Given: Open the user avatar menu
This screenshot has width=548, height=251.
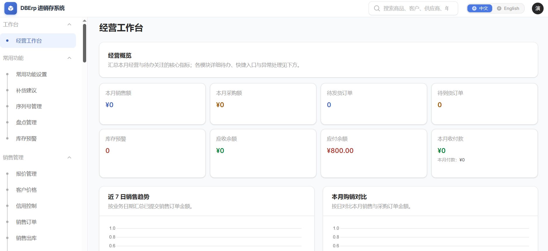Looking at the screenshot, I should coord(537,8).
